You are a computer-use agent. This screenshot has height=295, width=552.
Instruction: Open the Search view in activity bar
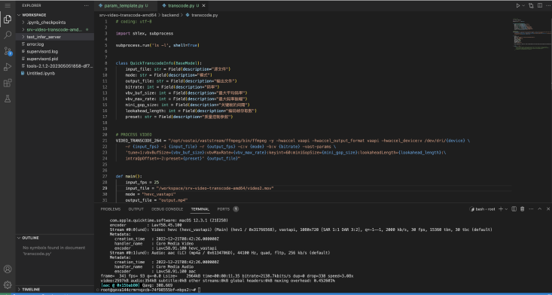tap(8, 35)
